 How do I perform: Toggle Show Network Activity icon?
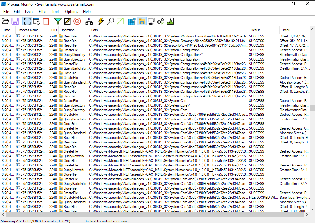point(151,21)
